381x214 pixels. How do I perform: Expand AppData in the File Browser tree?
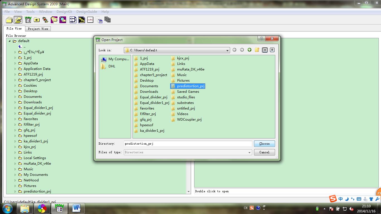[15, 63]
